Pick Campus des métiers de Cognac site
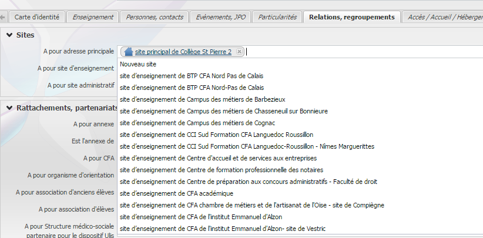Screen dimensions: 483x238 (197, 122)
